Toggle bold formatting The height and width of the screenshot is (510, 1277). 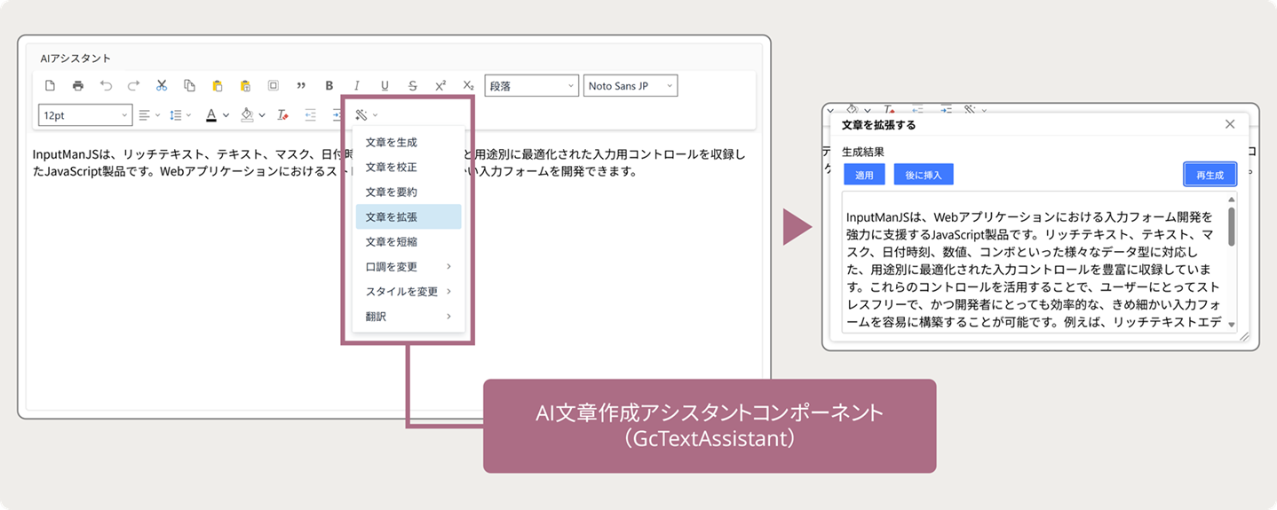click(329, 86)
